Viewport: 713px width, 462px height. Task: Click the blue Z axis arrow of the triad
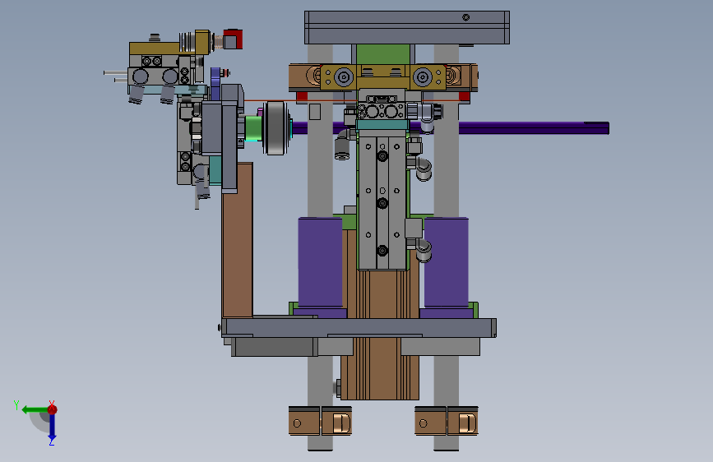click(x=52, y=427)
